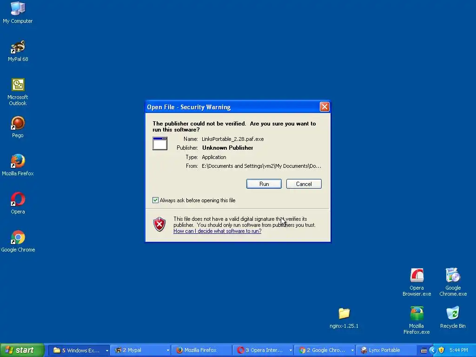Expand the Google Chrome taskbar group
The height and width of the screenshot is (357, 476).
click(352, 350)
